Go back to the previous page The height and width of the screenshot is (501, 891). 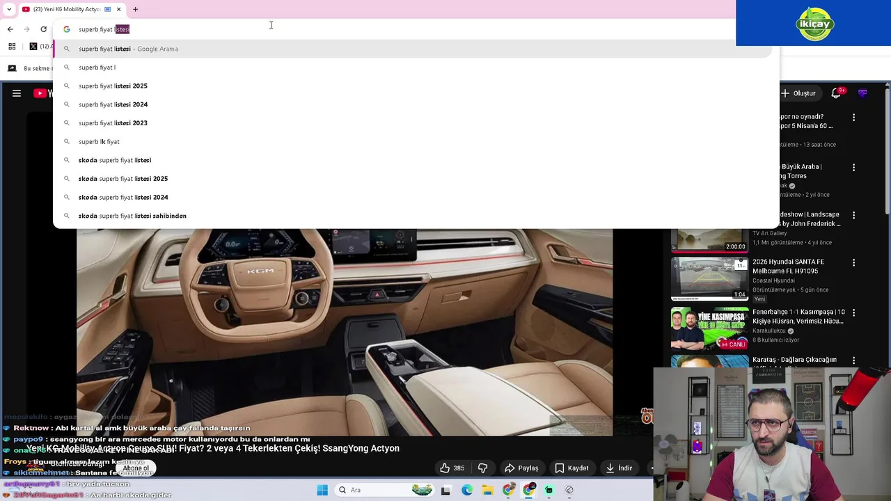coord(10,29)
